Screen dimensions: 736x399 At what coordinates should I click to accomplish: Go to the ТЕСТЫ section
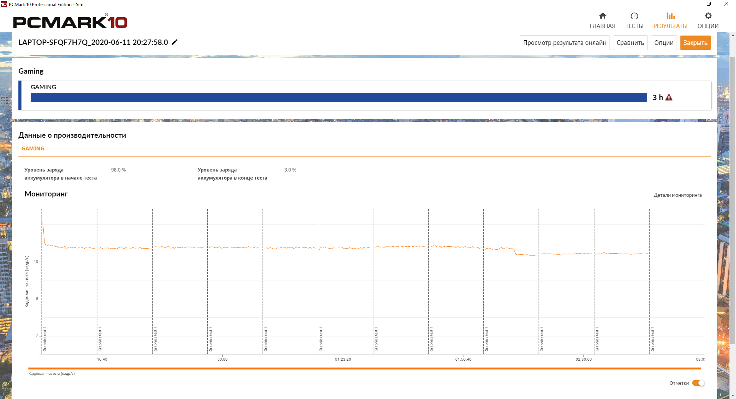click(634, 20)
